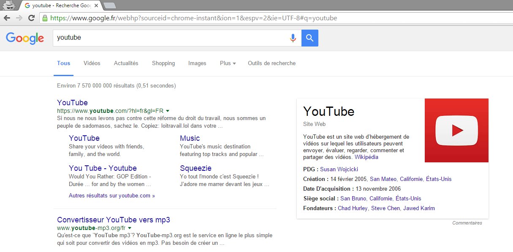The width and height of the screenshot is (513, 252).
Task: Click the green www.youtube-mp3.org/fr URL text
Action: pos(91,228)
